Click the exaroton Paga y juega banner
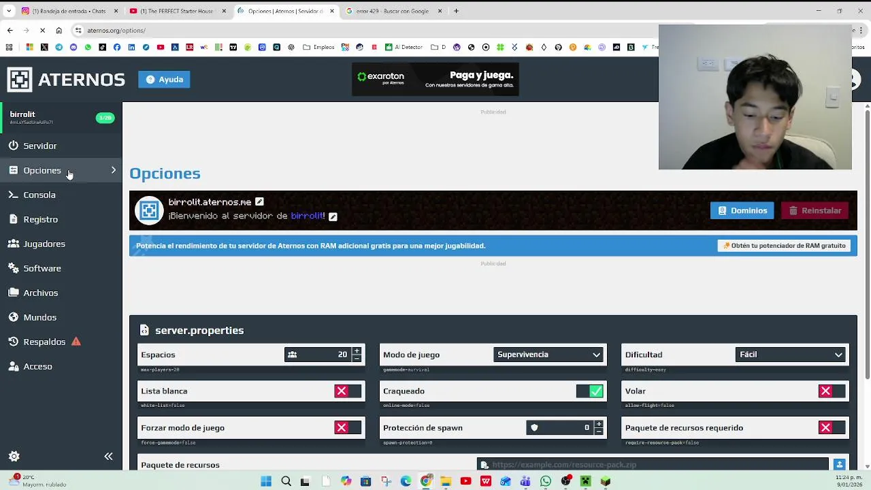The width and height of the screenshot is (871, 490). pos(435,80)
